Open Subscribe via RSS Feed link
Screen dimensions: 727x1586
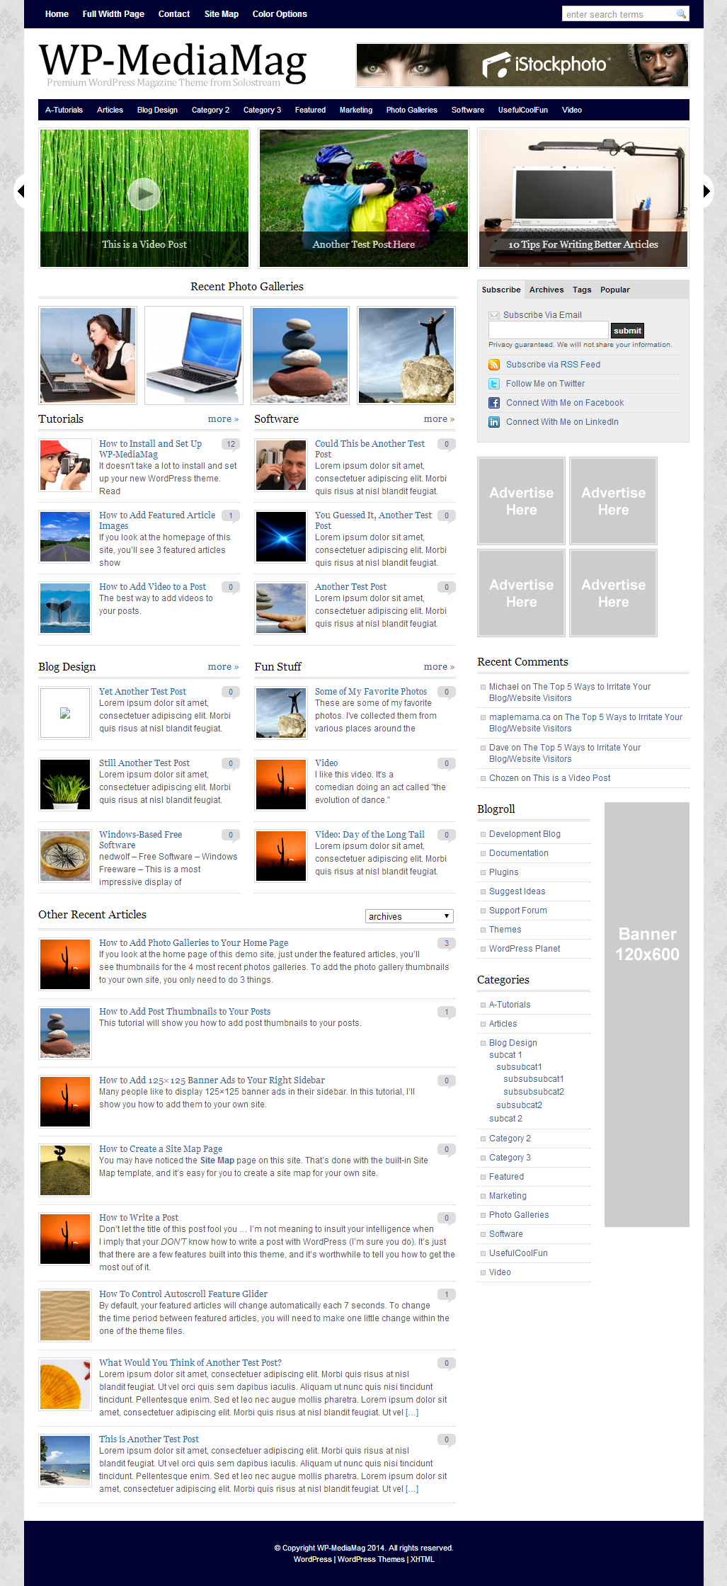click(x=553, y=365)
